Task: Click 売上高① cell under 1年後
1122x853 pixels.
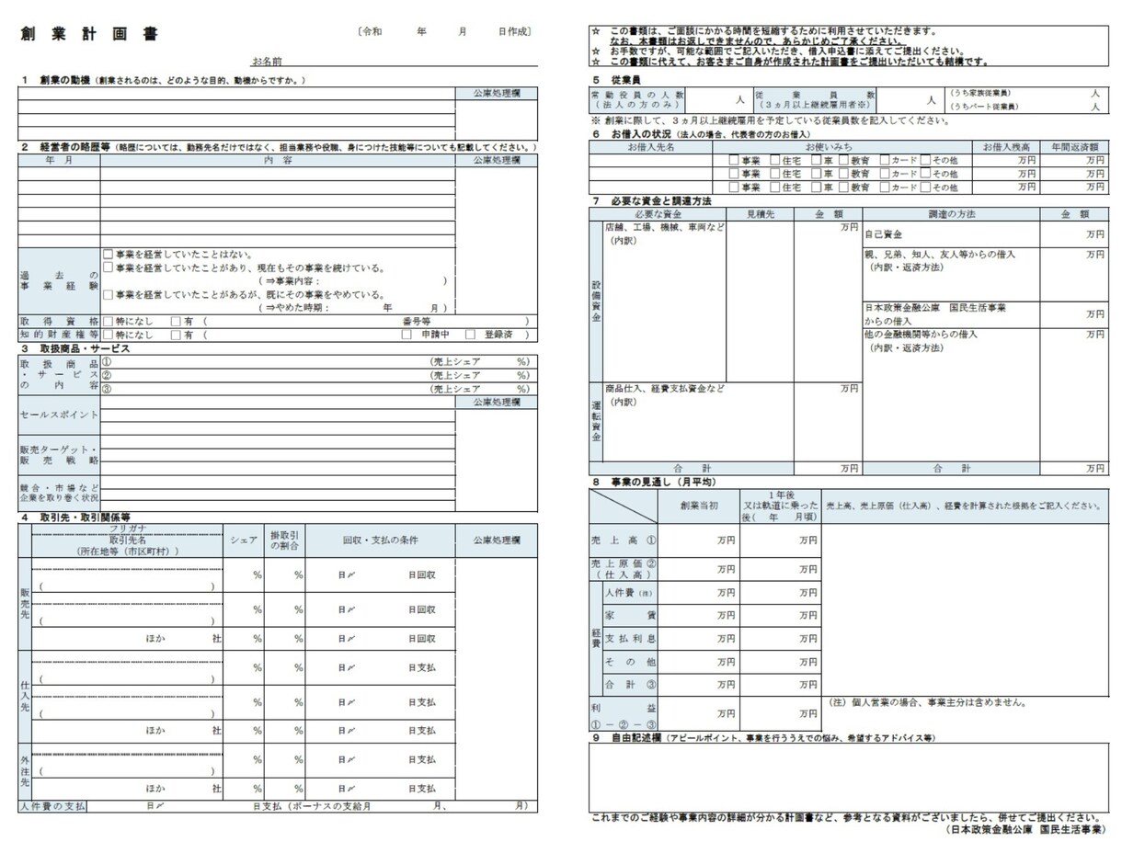Action: [780, 540]
